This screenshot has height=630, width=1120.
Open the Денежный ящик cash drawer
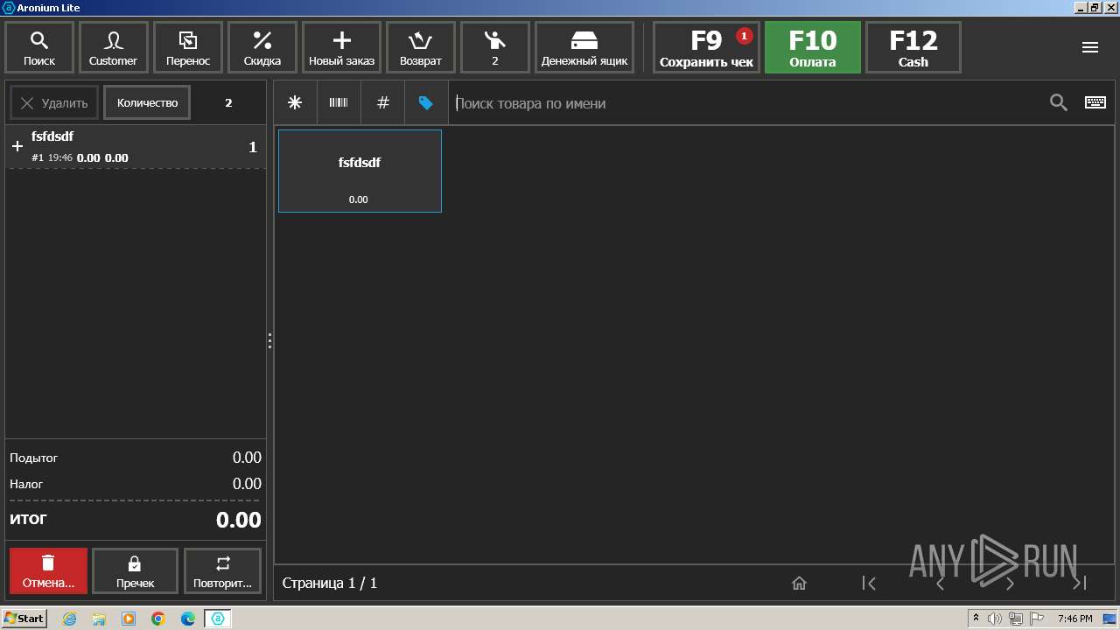[584, 47]
